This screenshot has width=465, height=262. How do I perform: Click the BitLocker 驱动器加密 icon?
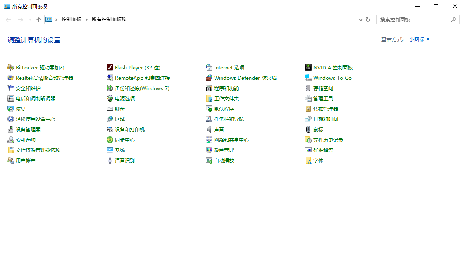11,68
